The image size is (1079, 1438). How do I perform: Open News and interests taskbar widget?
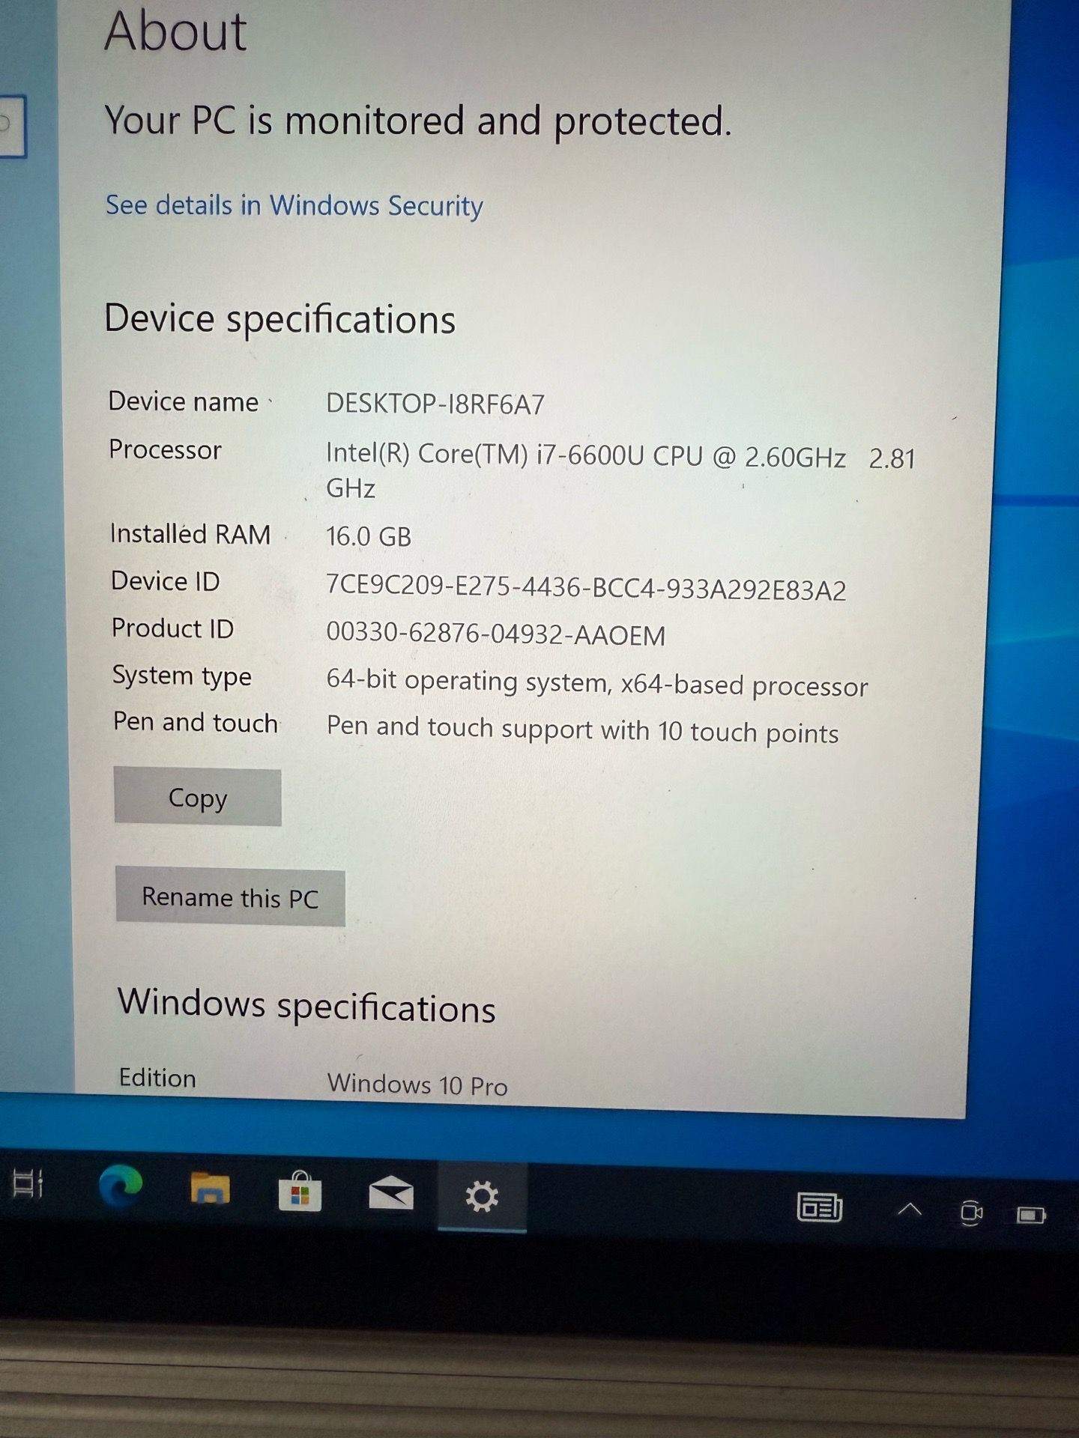pos(820,1207)
